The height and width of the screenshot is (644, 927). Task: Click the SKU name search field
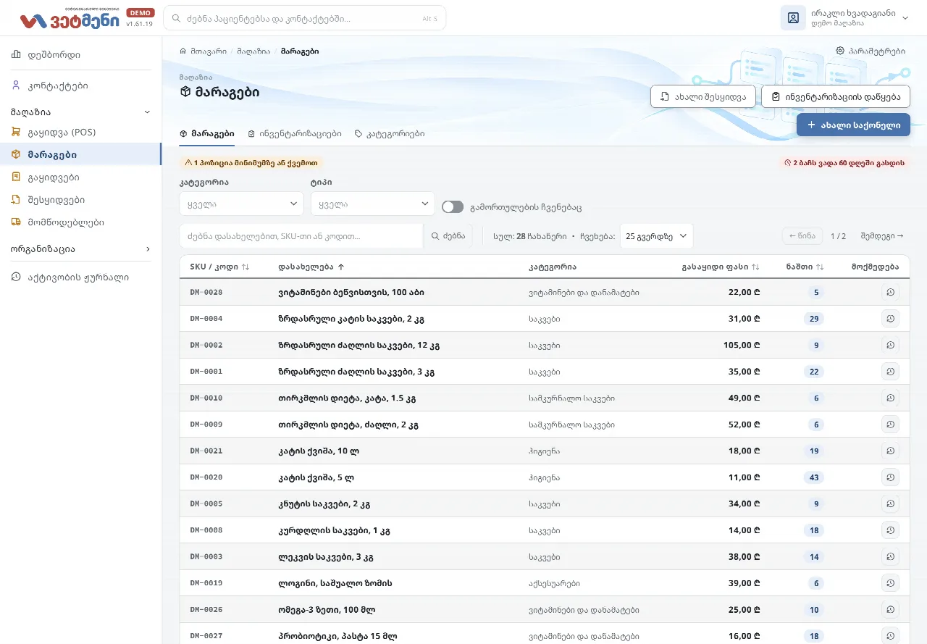pos(301,236)
